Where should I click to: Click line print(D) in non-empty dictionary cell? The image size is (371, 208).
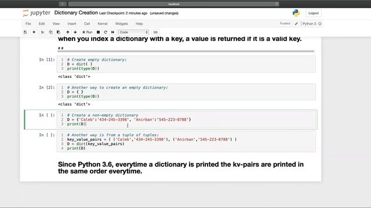[x=77, y=124]
